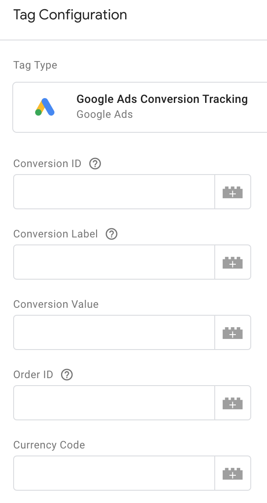Show help for Conversion Label
This screenshot has width=267, height=503.
tap(112, 234)
